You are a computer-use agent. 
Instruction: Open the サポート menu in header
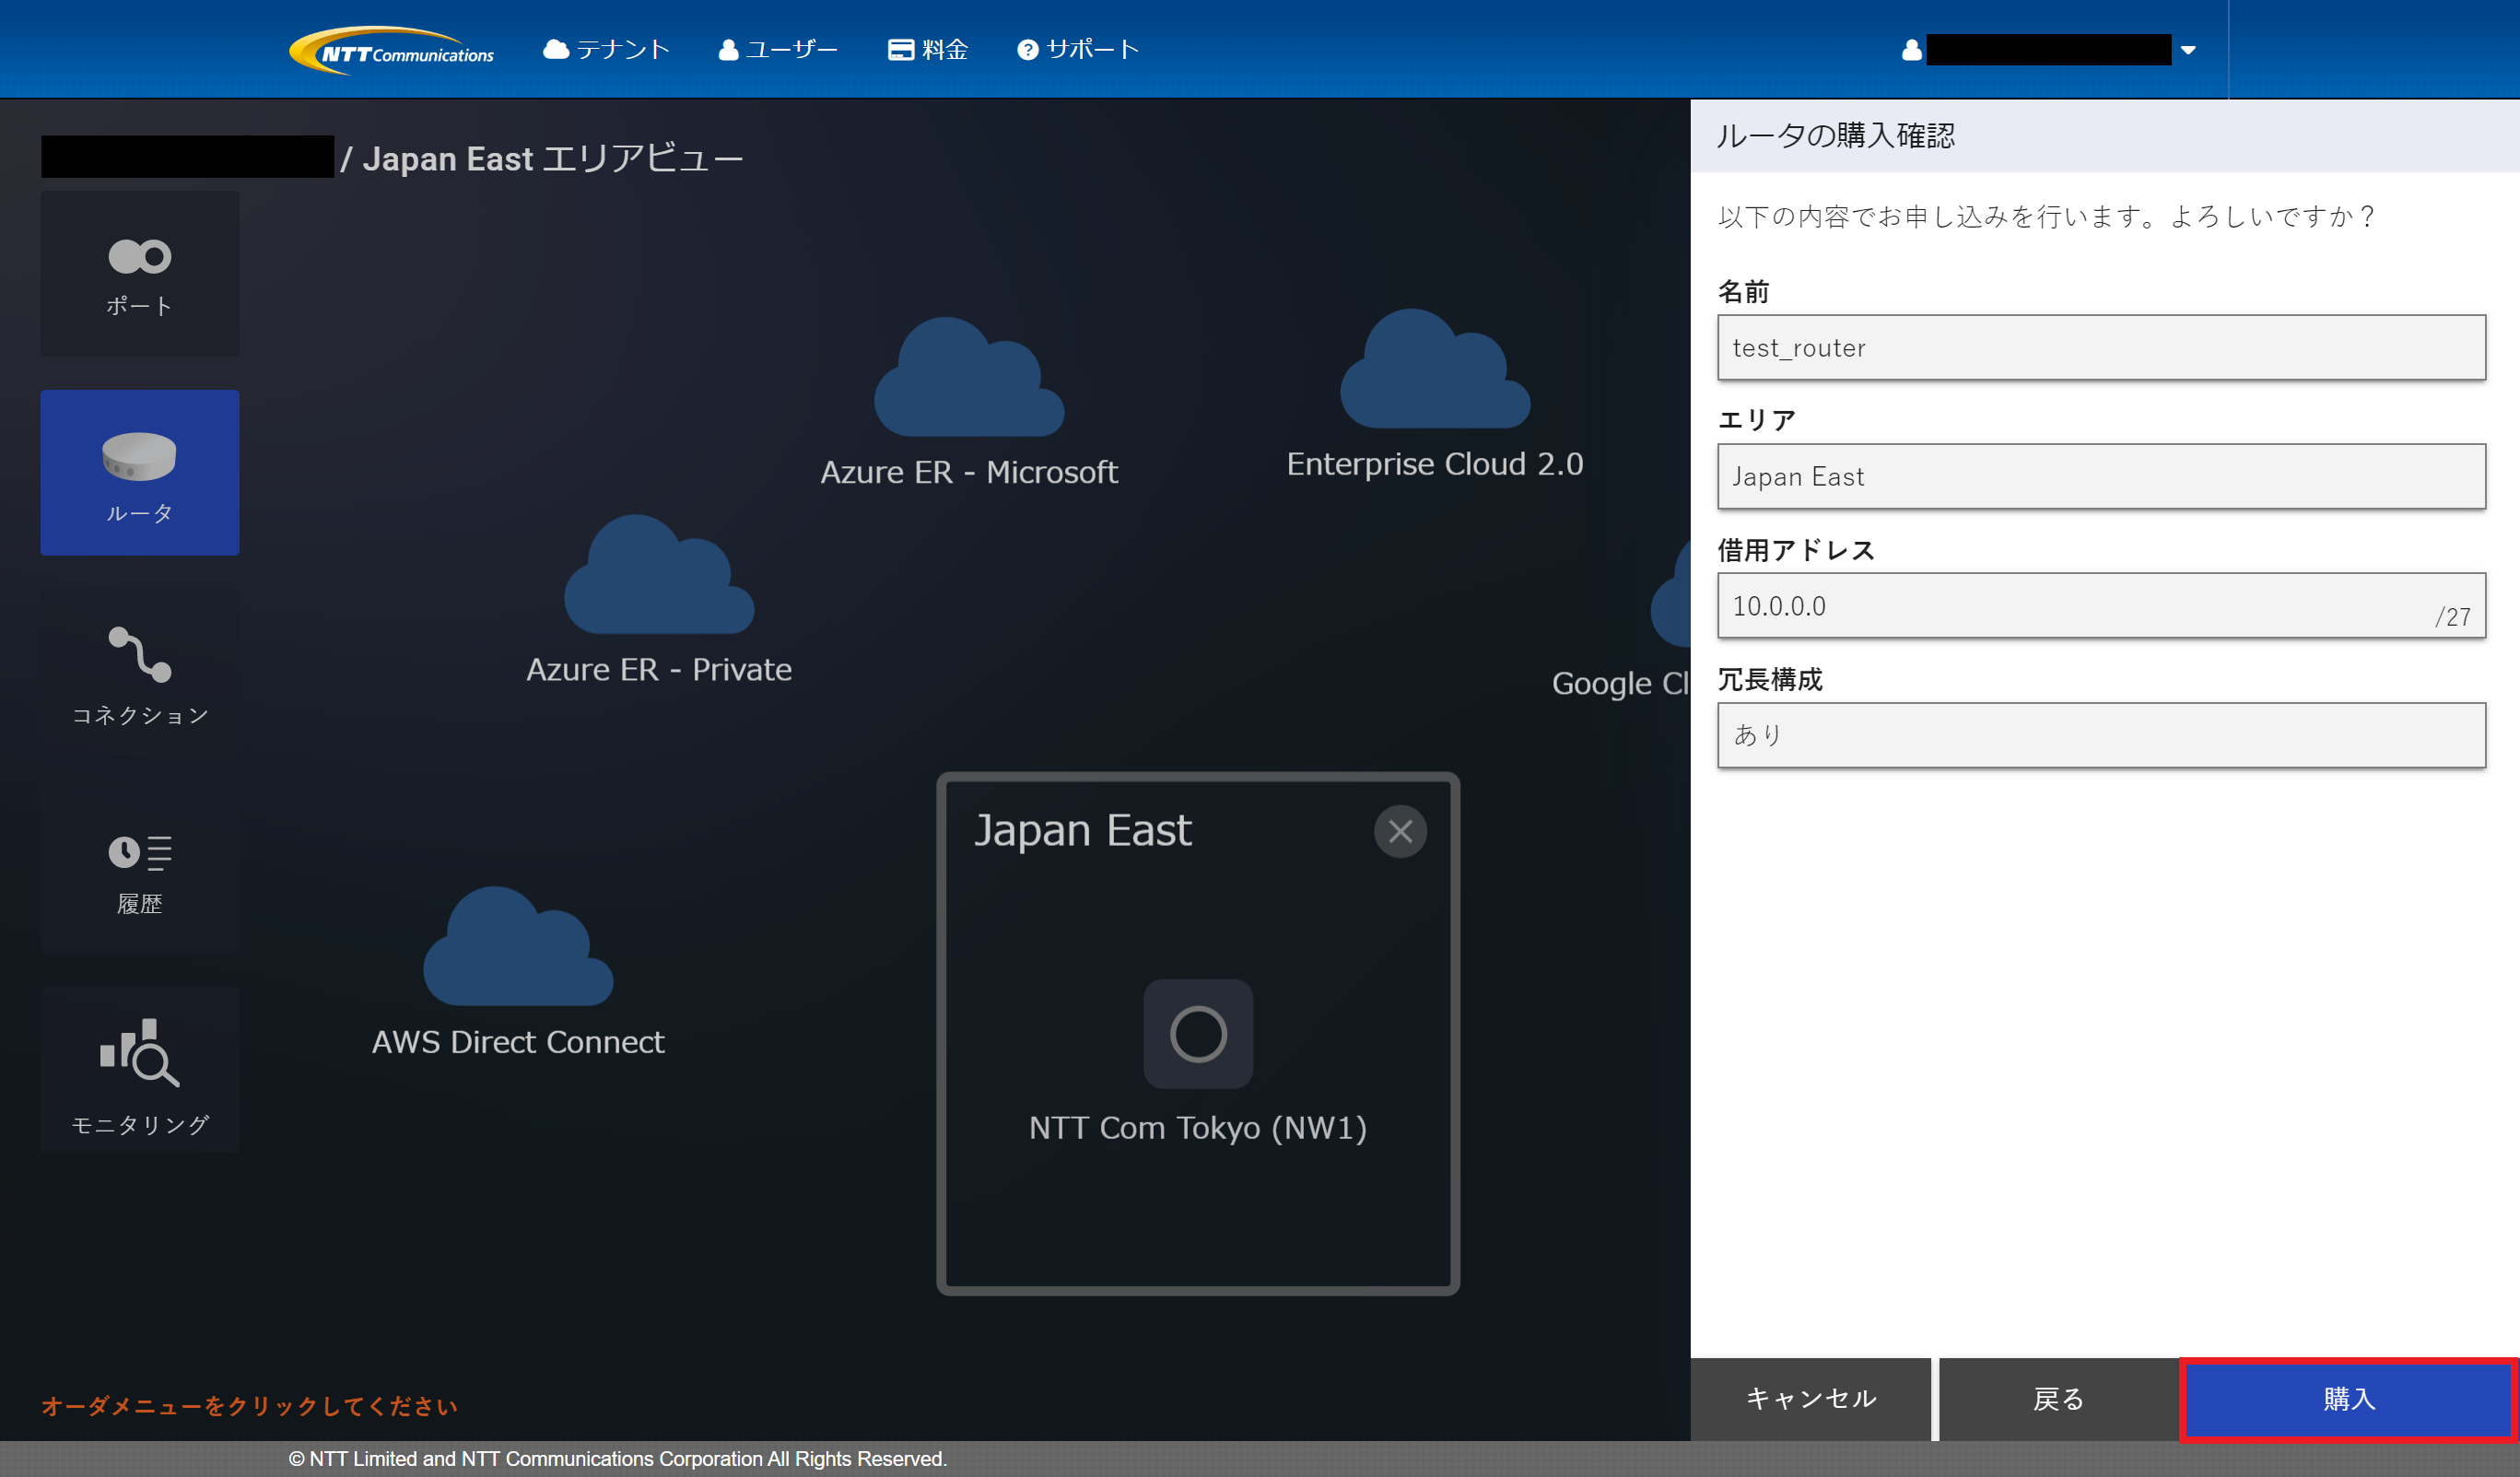(x=1078, y=49)
